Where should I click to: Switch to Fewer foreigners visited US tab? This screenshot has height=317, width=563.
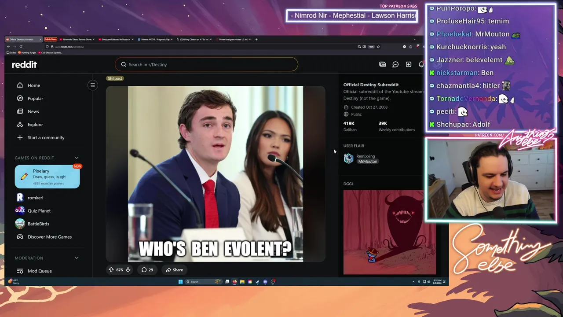click(x=232, y=39)
